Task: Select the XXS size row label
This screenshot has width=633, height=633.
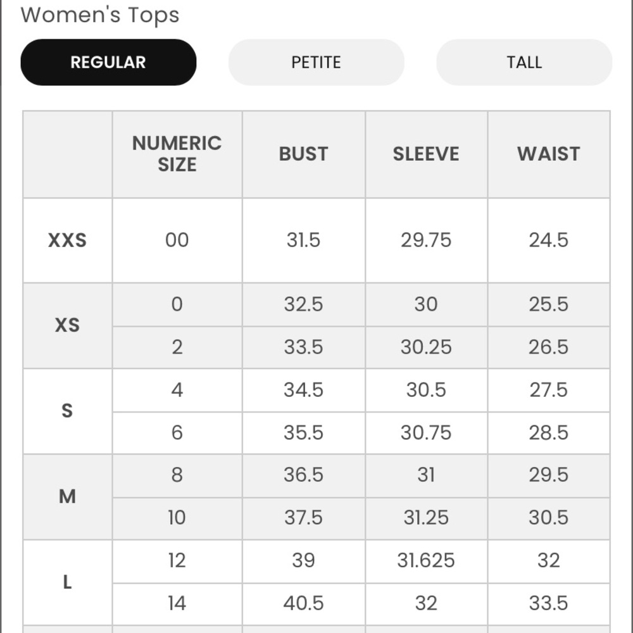Action: (68, 240)
